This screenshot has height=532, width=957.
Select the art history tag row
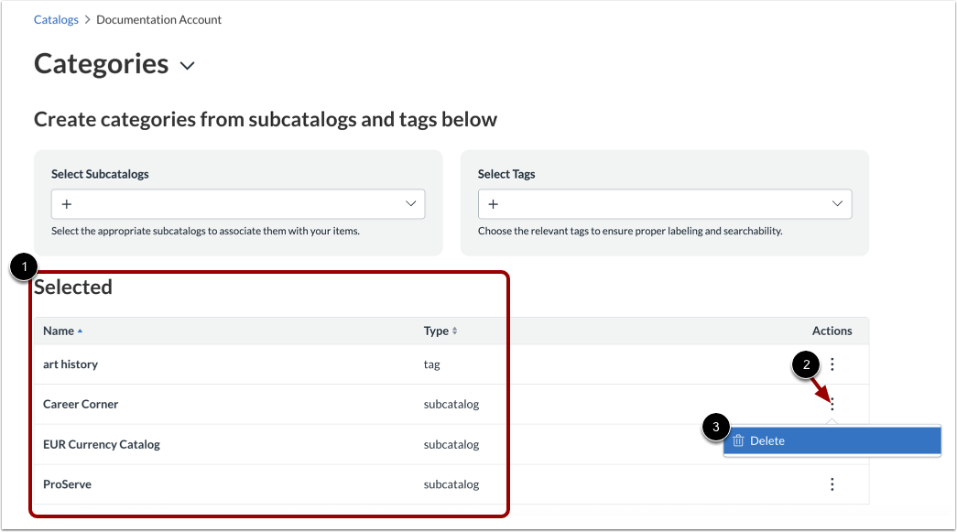coord(71,364)
